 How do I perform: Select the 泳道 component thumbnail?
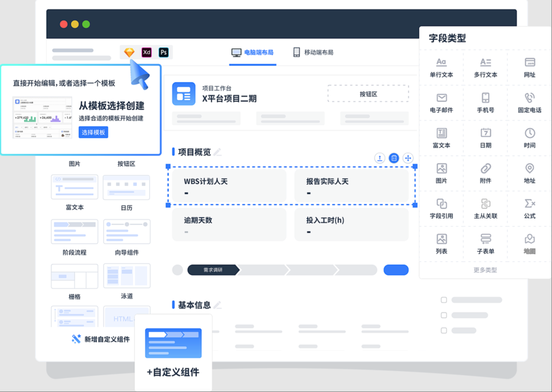pyautogui.click(x=126, y=275)
